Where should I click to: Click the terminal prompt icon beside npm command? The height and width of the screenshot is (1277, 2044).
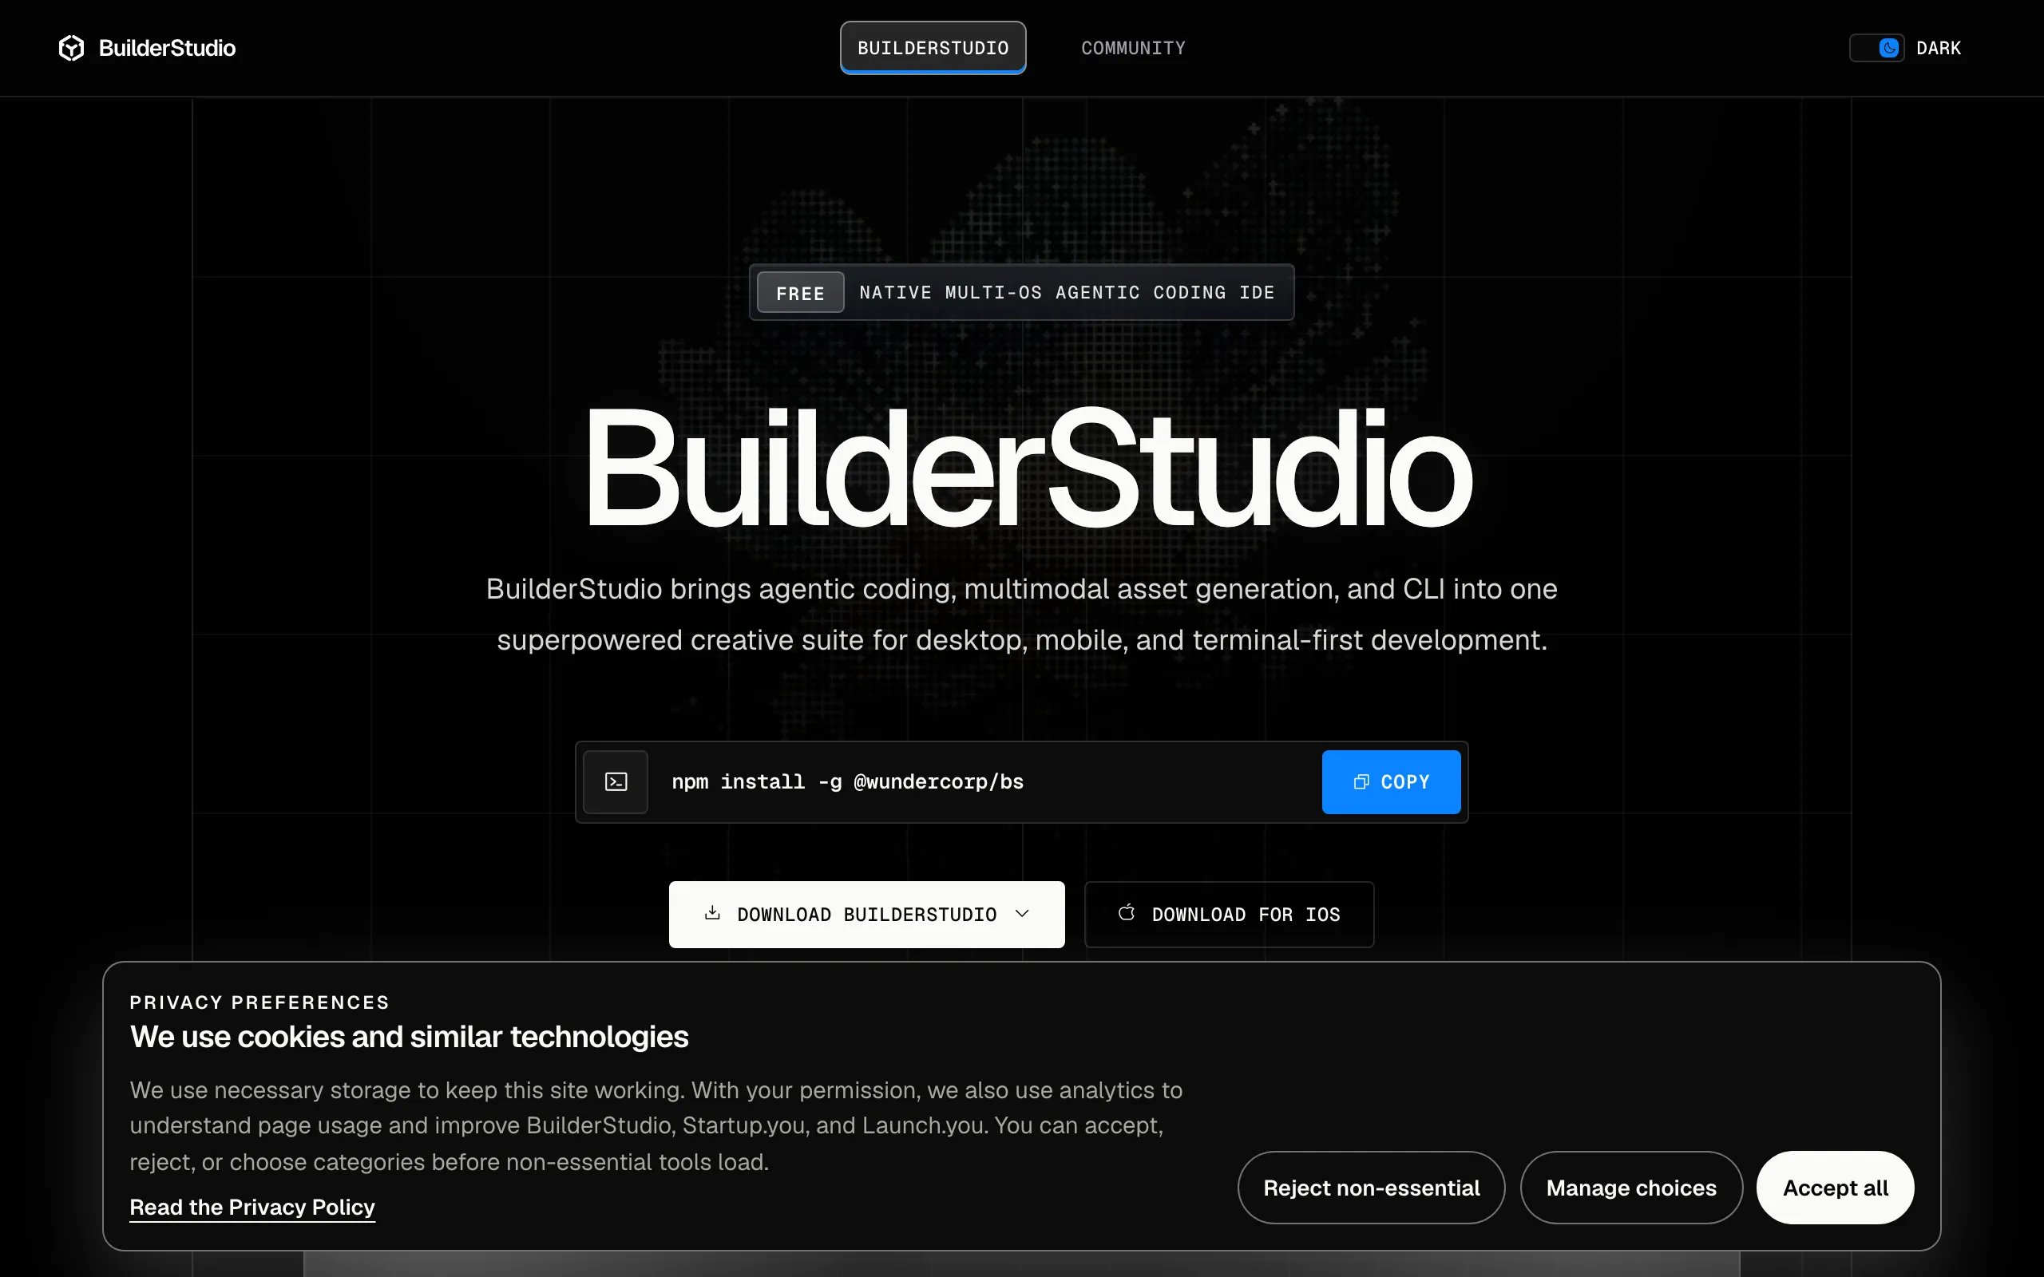tap(616, 782)
